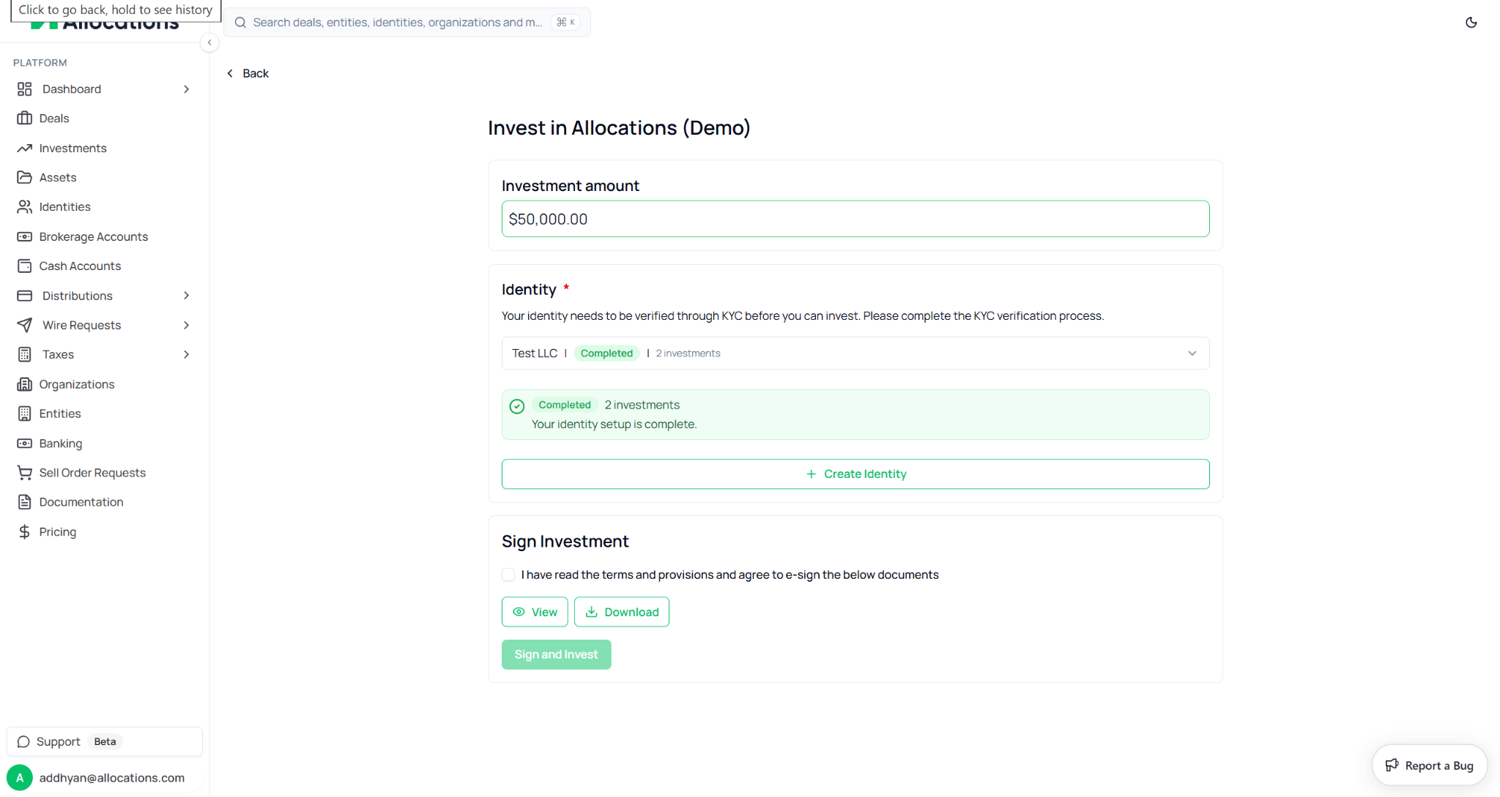Open Brokerage Accounts in sidebar
This screenshot has height=797, width=1500.
tap(93, 236)
